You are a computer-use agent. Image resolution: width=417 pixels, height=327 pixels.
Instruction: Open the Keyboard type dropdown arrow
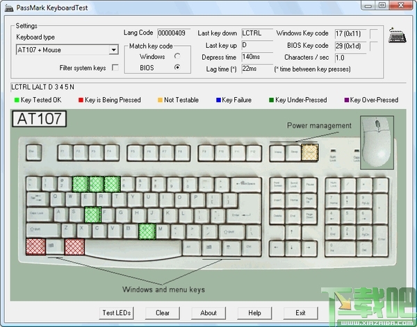113,50
